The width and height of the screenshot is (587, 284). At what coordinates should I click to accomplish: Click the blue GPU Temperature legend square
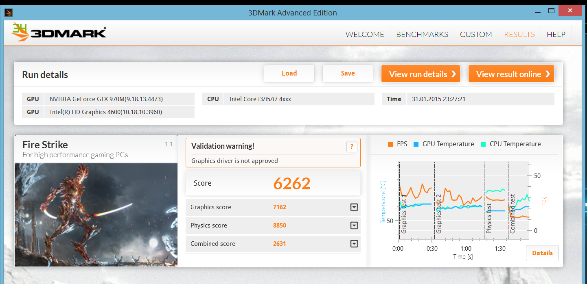[x=416, y=144]
